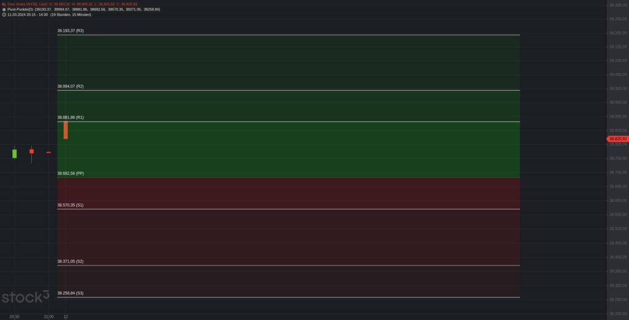Viewport: 629px width, 320px height.
Task: Click the 38.371,05 (S2) support label
Action: 71,262
